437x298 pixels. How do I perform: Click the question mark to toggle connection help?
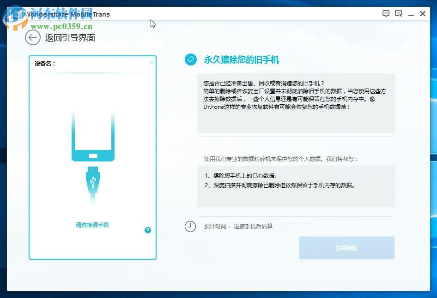[148, 230]
